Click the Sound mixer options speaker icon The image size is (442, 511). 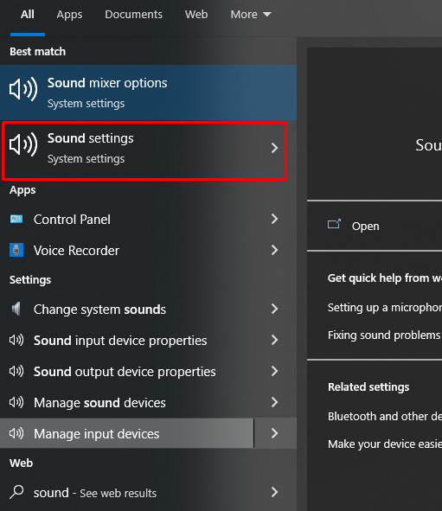pyautogui.click(x=23, y=89)
